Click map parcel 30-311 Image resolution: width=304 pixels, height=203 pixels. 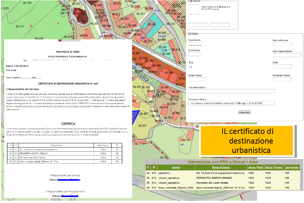click(x=142, y=126)
